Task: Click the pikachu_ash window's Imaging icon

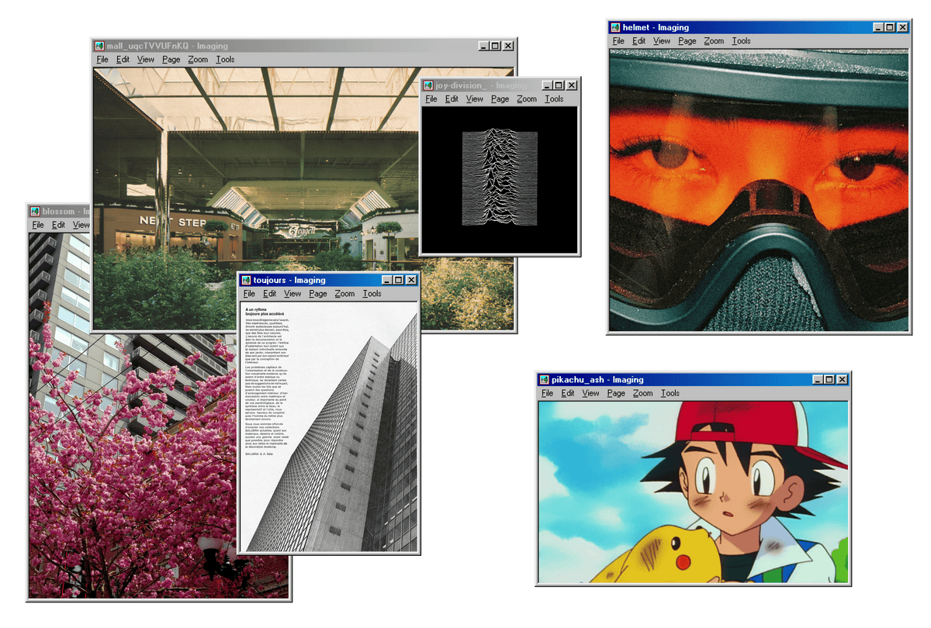Action: (x=543, y=380)
